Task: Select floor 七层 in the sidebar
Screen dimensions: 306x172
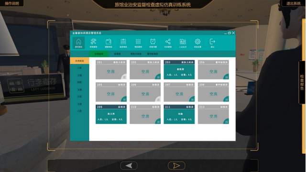Action: (x=79, y=104)
